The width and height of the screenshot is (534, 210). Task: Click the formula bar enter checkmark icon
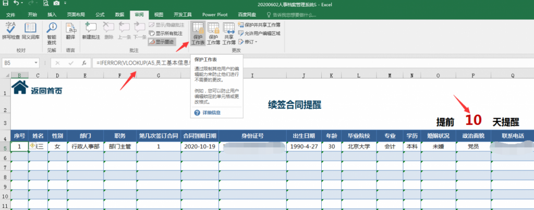click(71, 63)
